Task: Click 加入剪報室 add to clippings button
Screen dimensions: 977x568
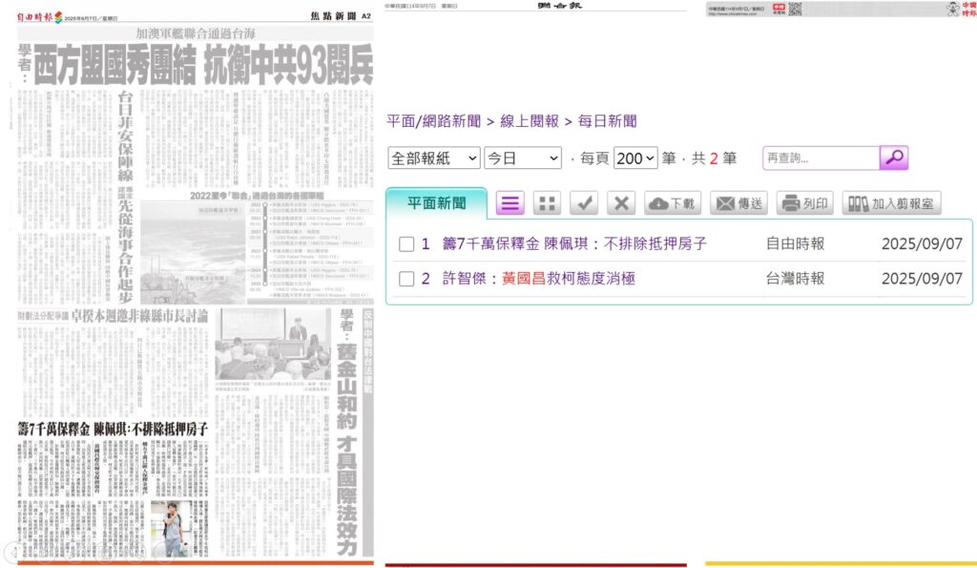Action: point(891,203)
